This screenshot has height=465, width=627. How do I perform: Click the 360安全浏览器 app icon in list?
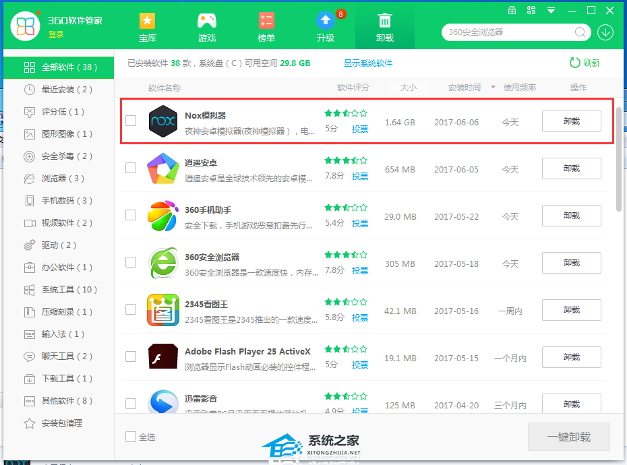(162, 263)
